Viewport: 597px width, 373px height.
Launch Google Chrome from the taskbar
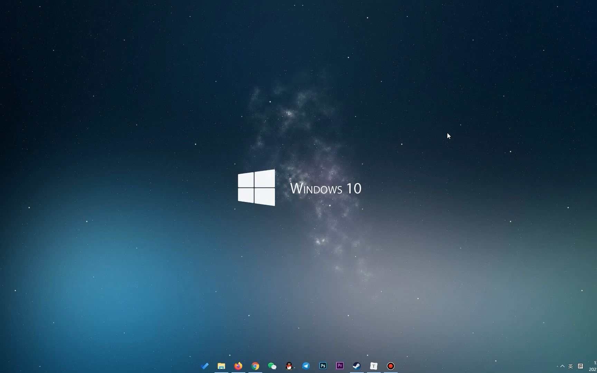(x=255, y=366)
